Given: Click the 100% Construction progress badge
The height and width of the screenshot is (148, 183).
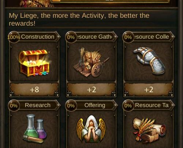Looking at the screenshot, I should coord(14,37).
